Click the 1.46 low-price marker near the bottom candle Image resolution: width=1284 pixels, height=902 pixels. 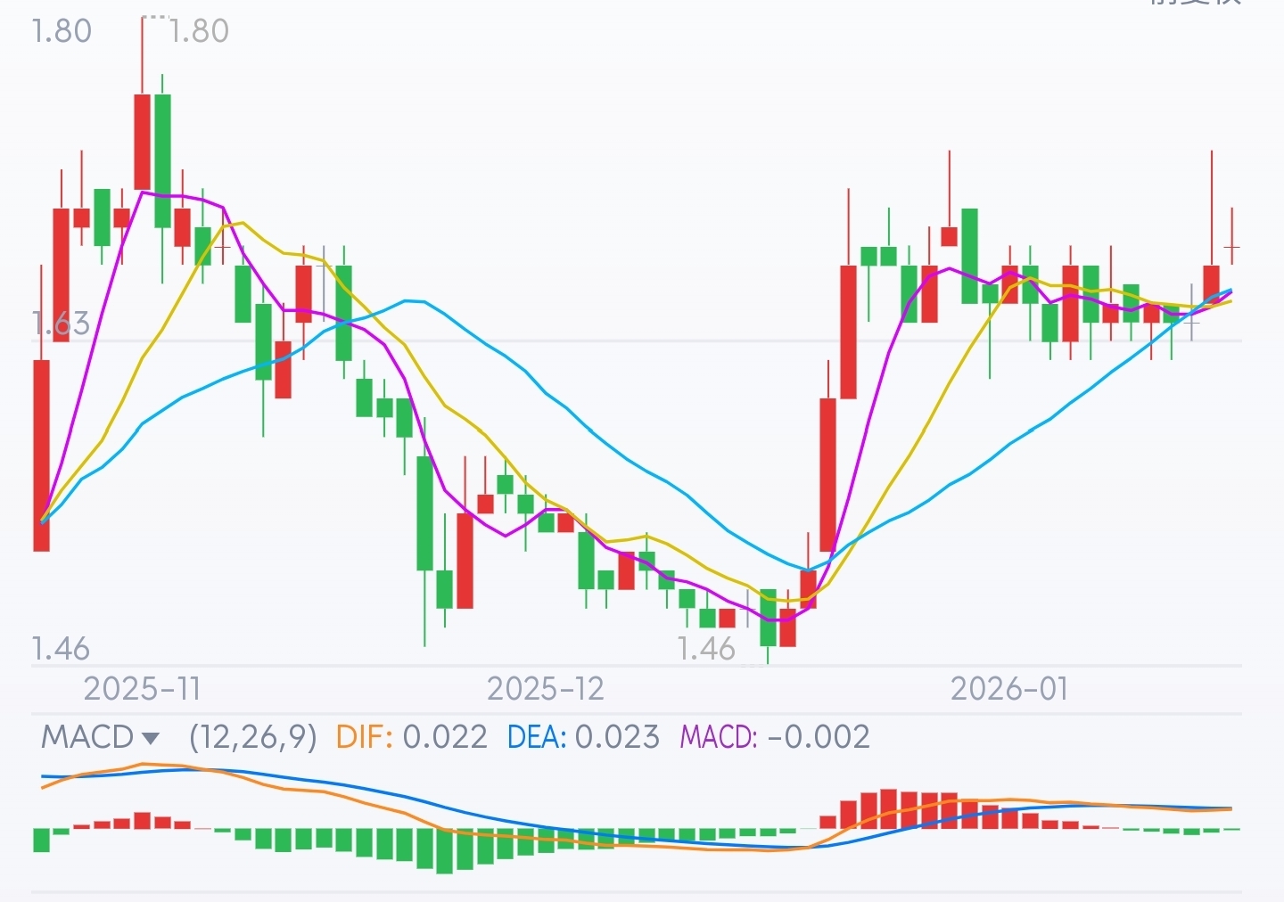pyautogui.click(x=706, y=648)
